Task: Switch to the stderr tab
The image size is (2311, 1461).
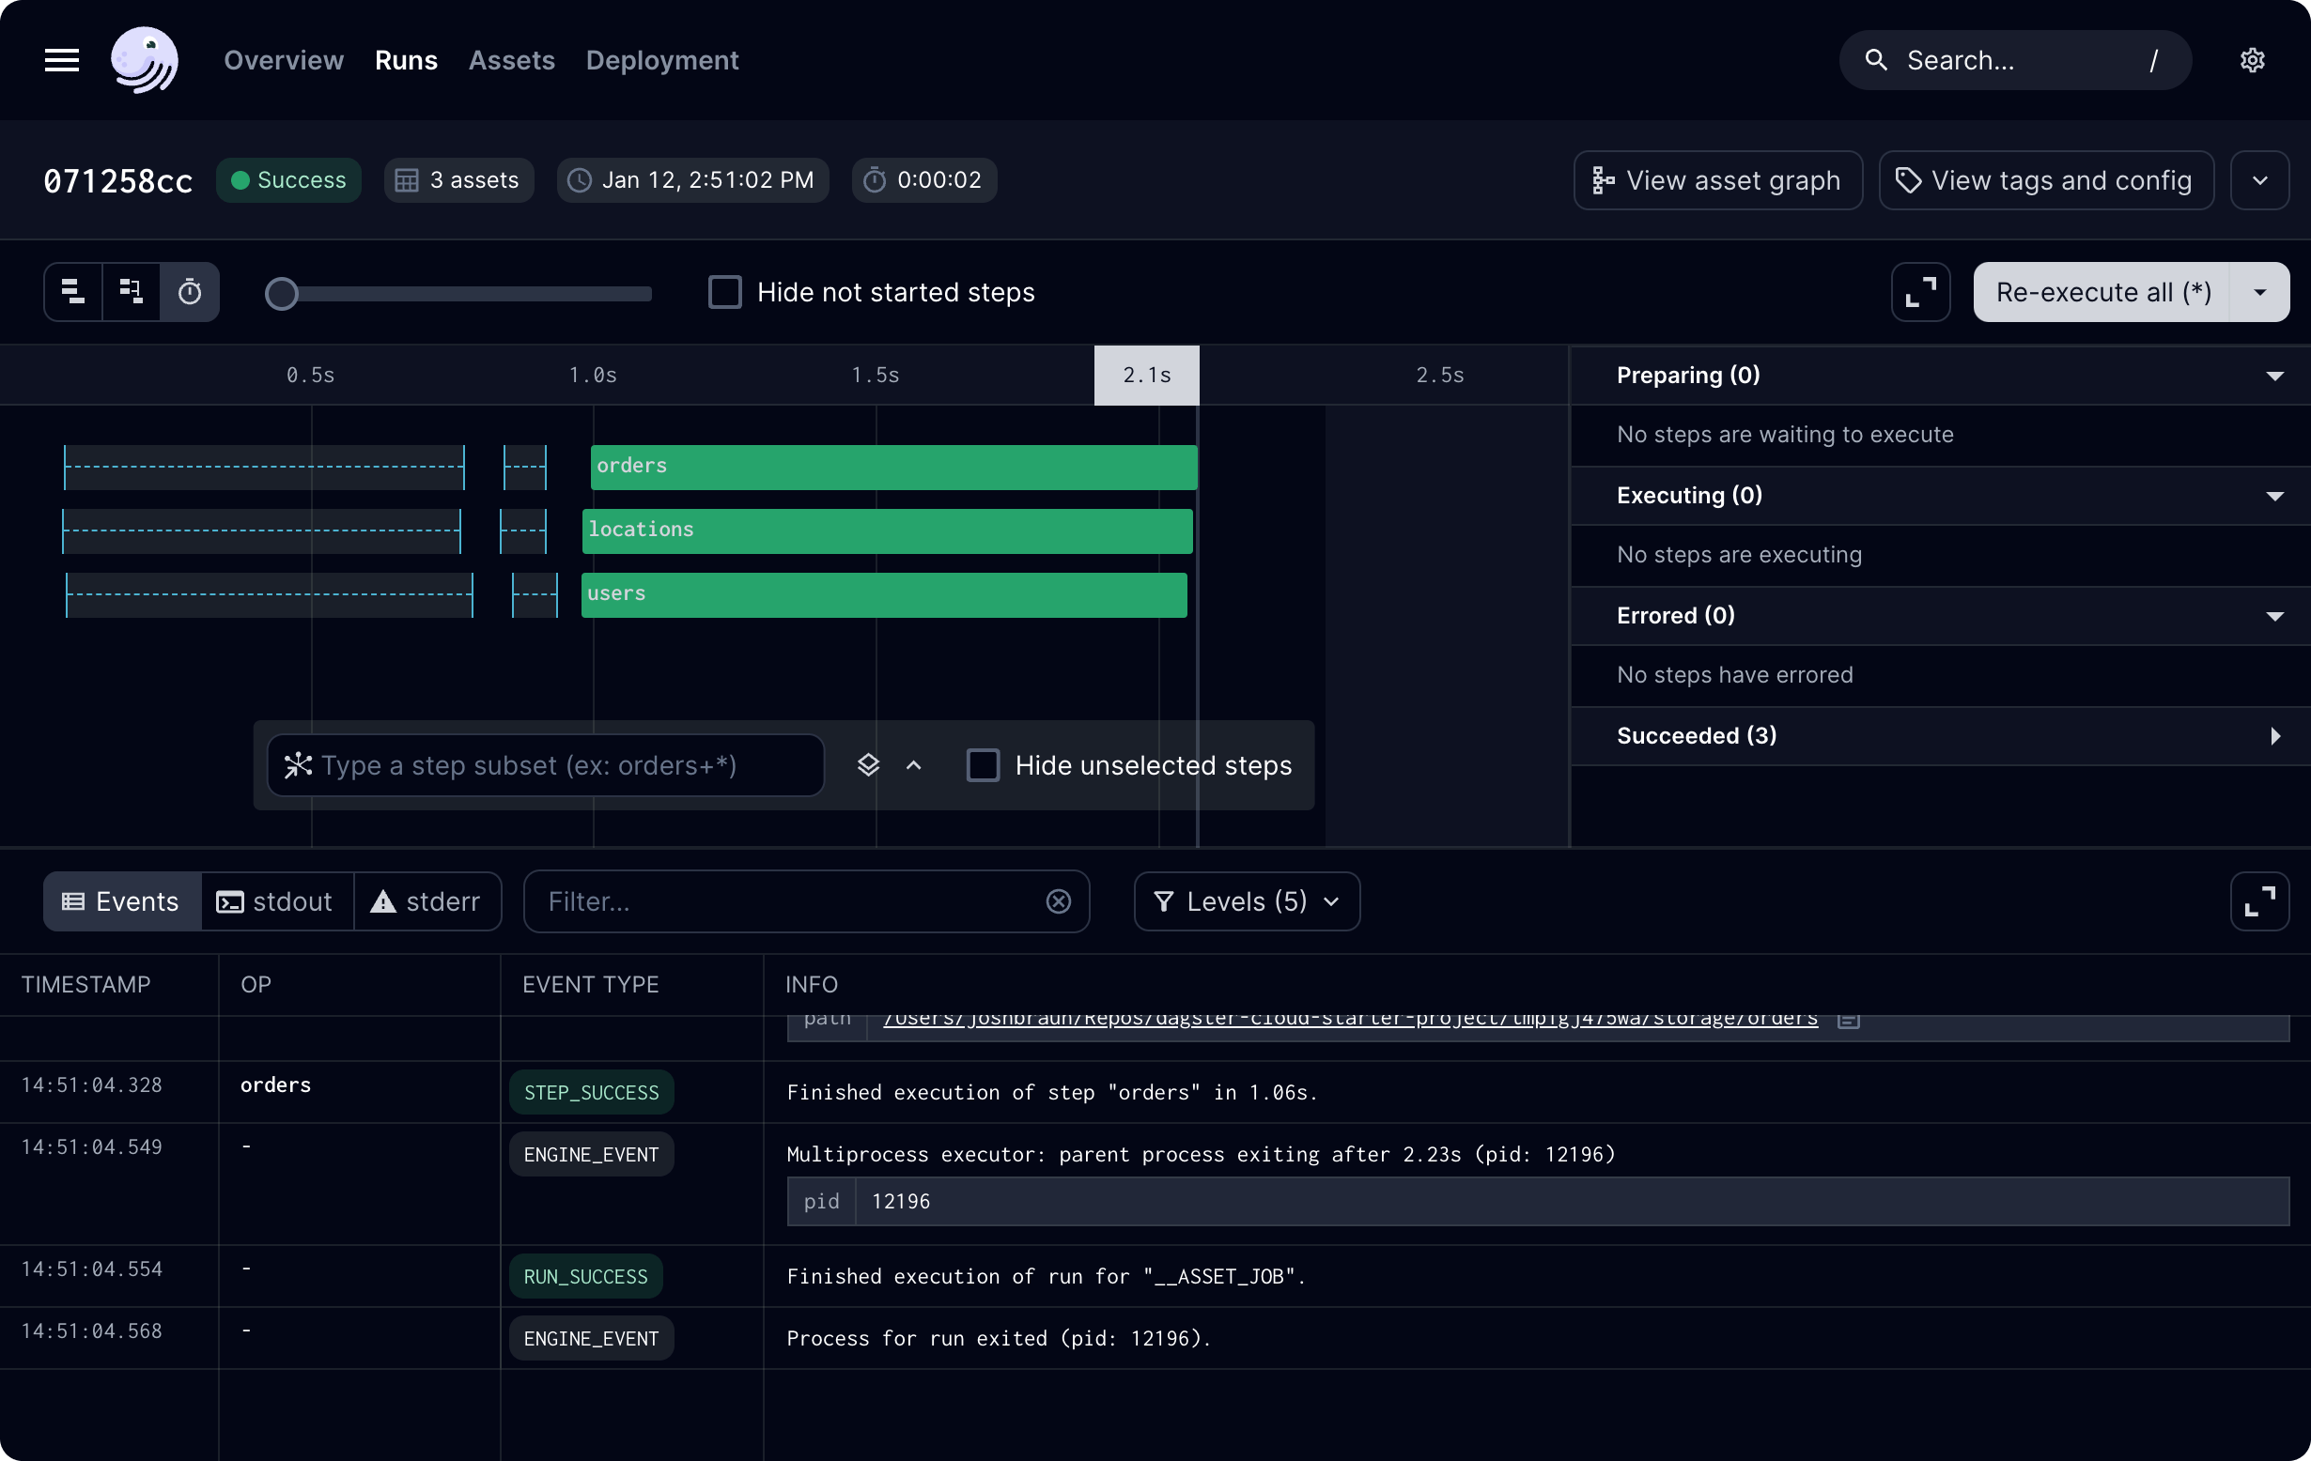Action: (x=427, y=901)
